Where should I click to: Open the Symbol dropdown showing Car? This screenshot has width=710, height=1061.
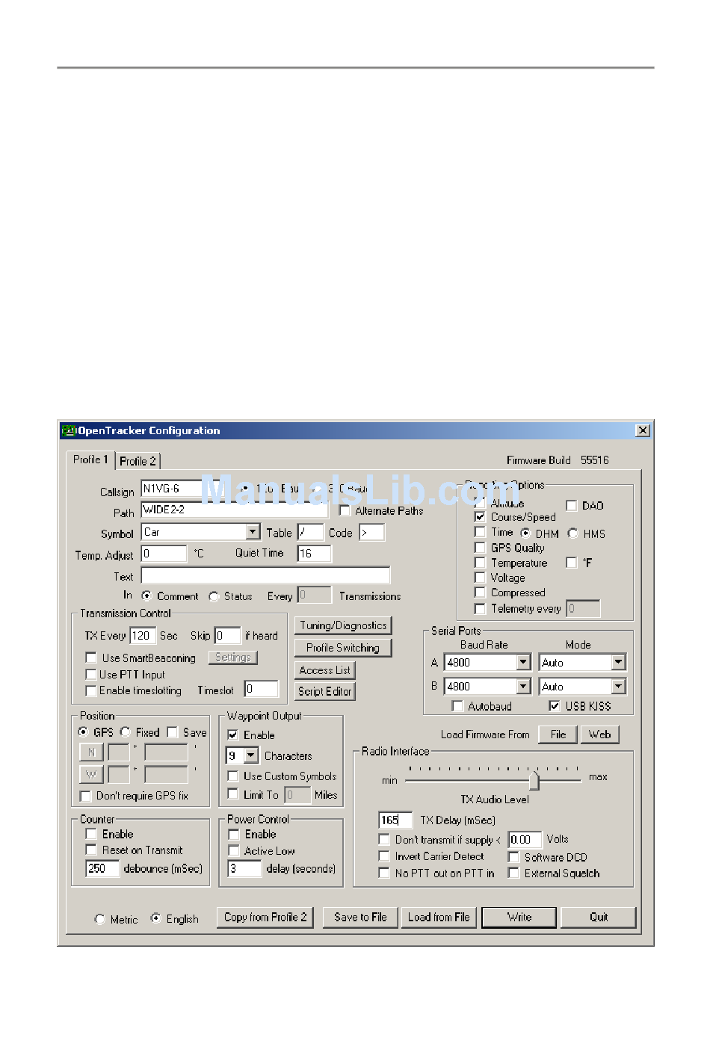click(253, 532)
